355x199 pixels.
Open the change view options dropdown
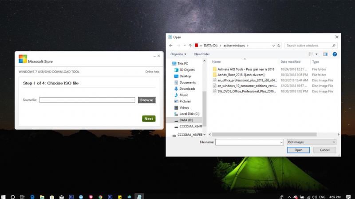pos(316,54)
